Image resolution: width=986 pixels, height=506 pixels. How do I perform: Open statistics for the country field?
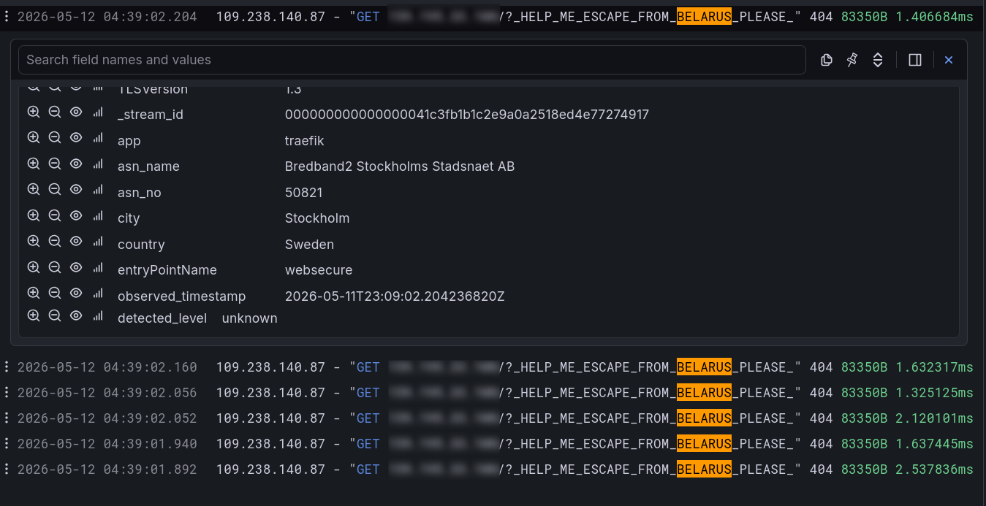tap(97, 241)
